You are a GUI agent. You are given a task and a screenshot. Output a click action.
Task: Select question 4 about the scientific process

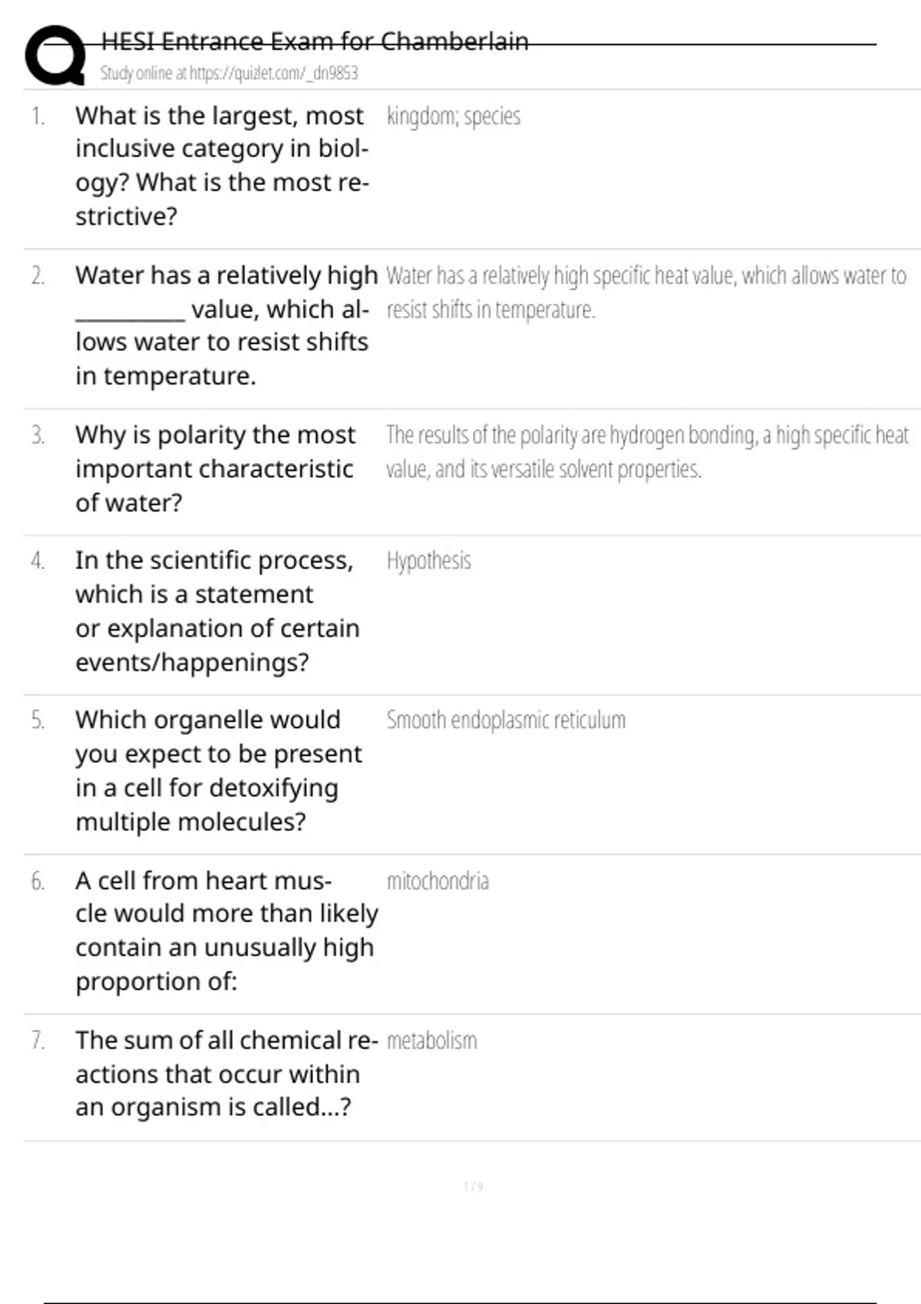pos(217,611)
